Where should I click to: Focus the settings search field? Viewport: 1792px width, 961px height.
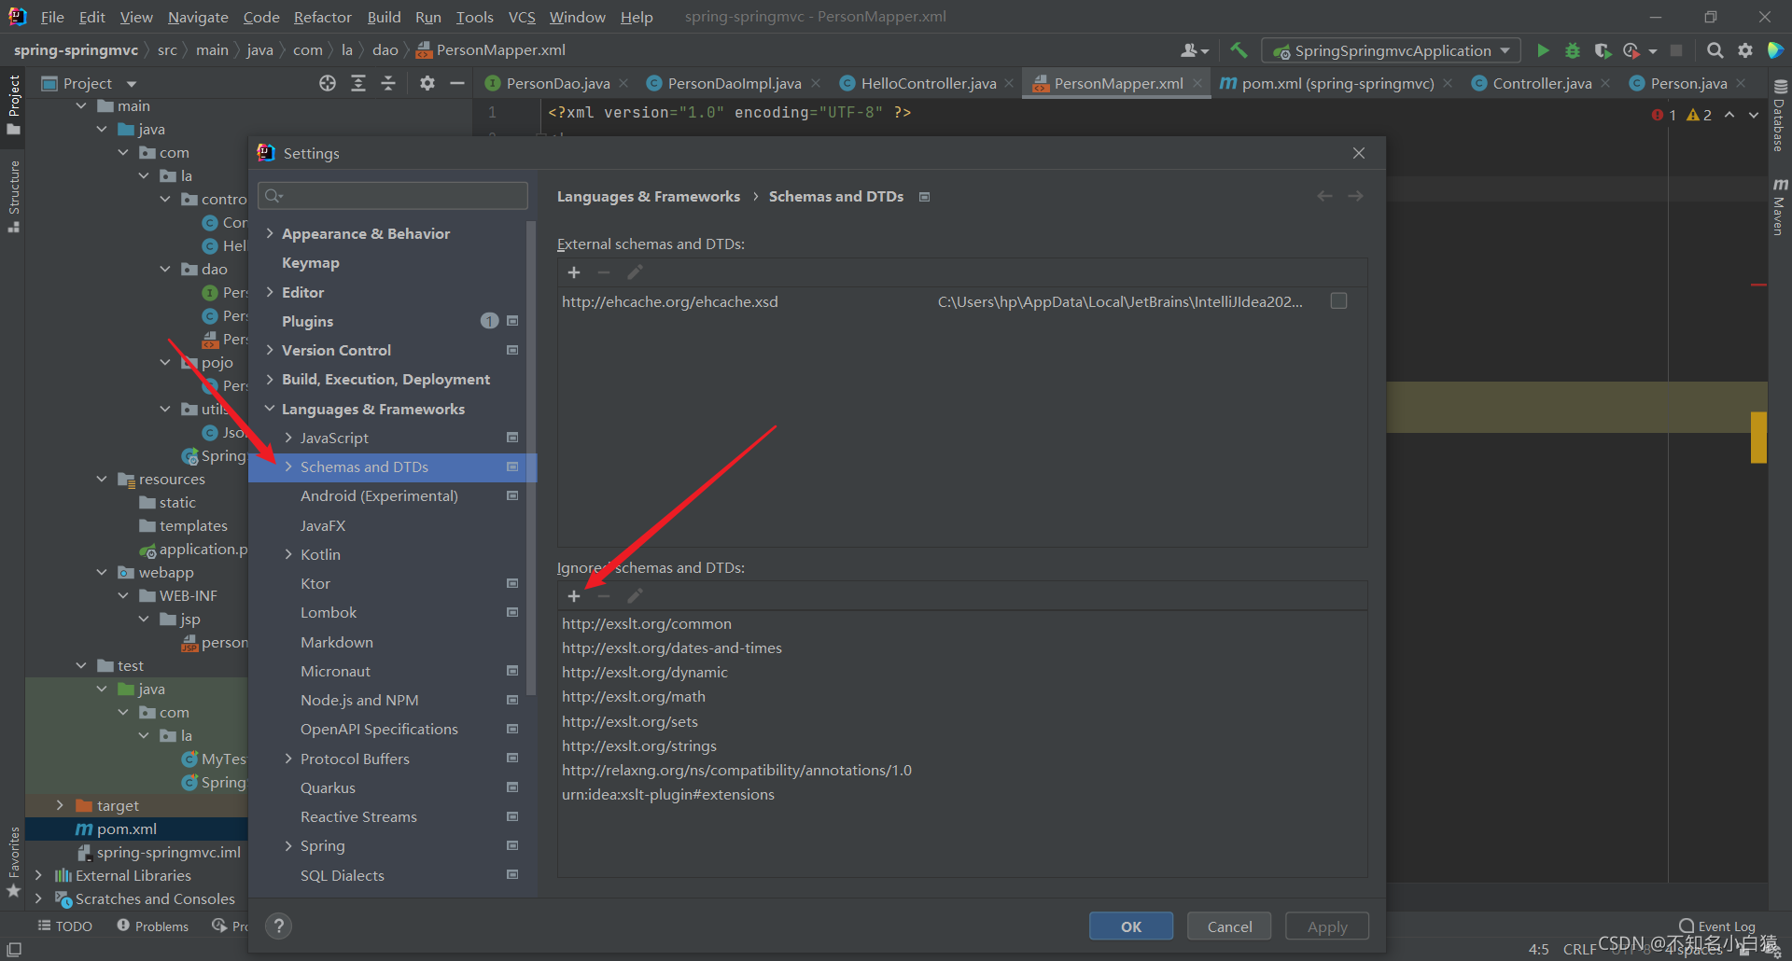[392, 195]
